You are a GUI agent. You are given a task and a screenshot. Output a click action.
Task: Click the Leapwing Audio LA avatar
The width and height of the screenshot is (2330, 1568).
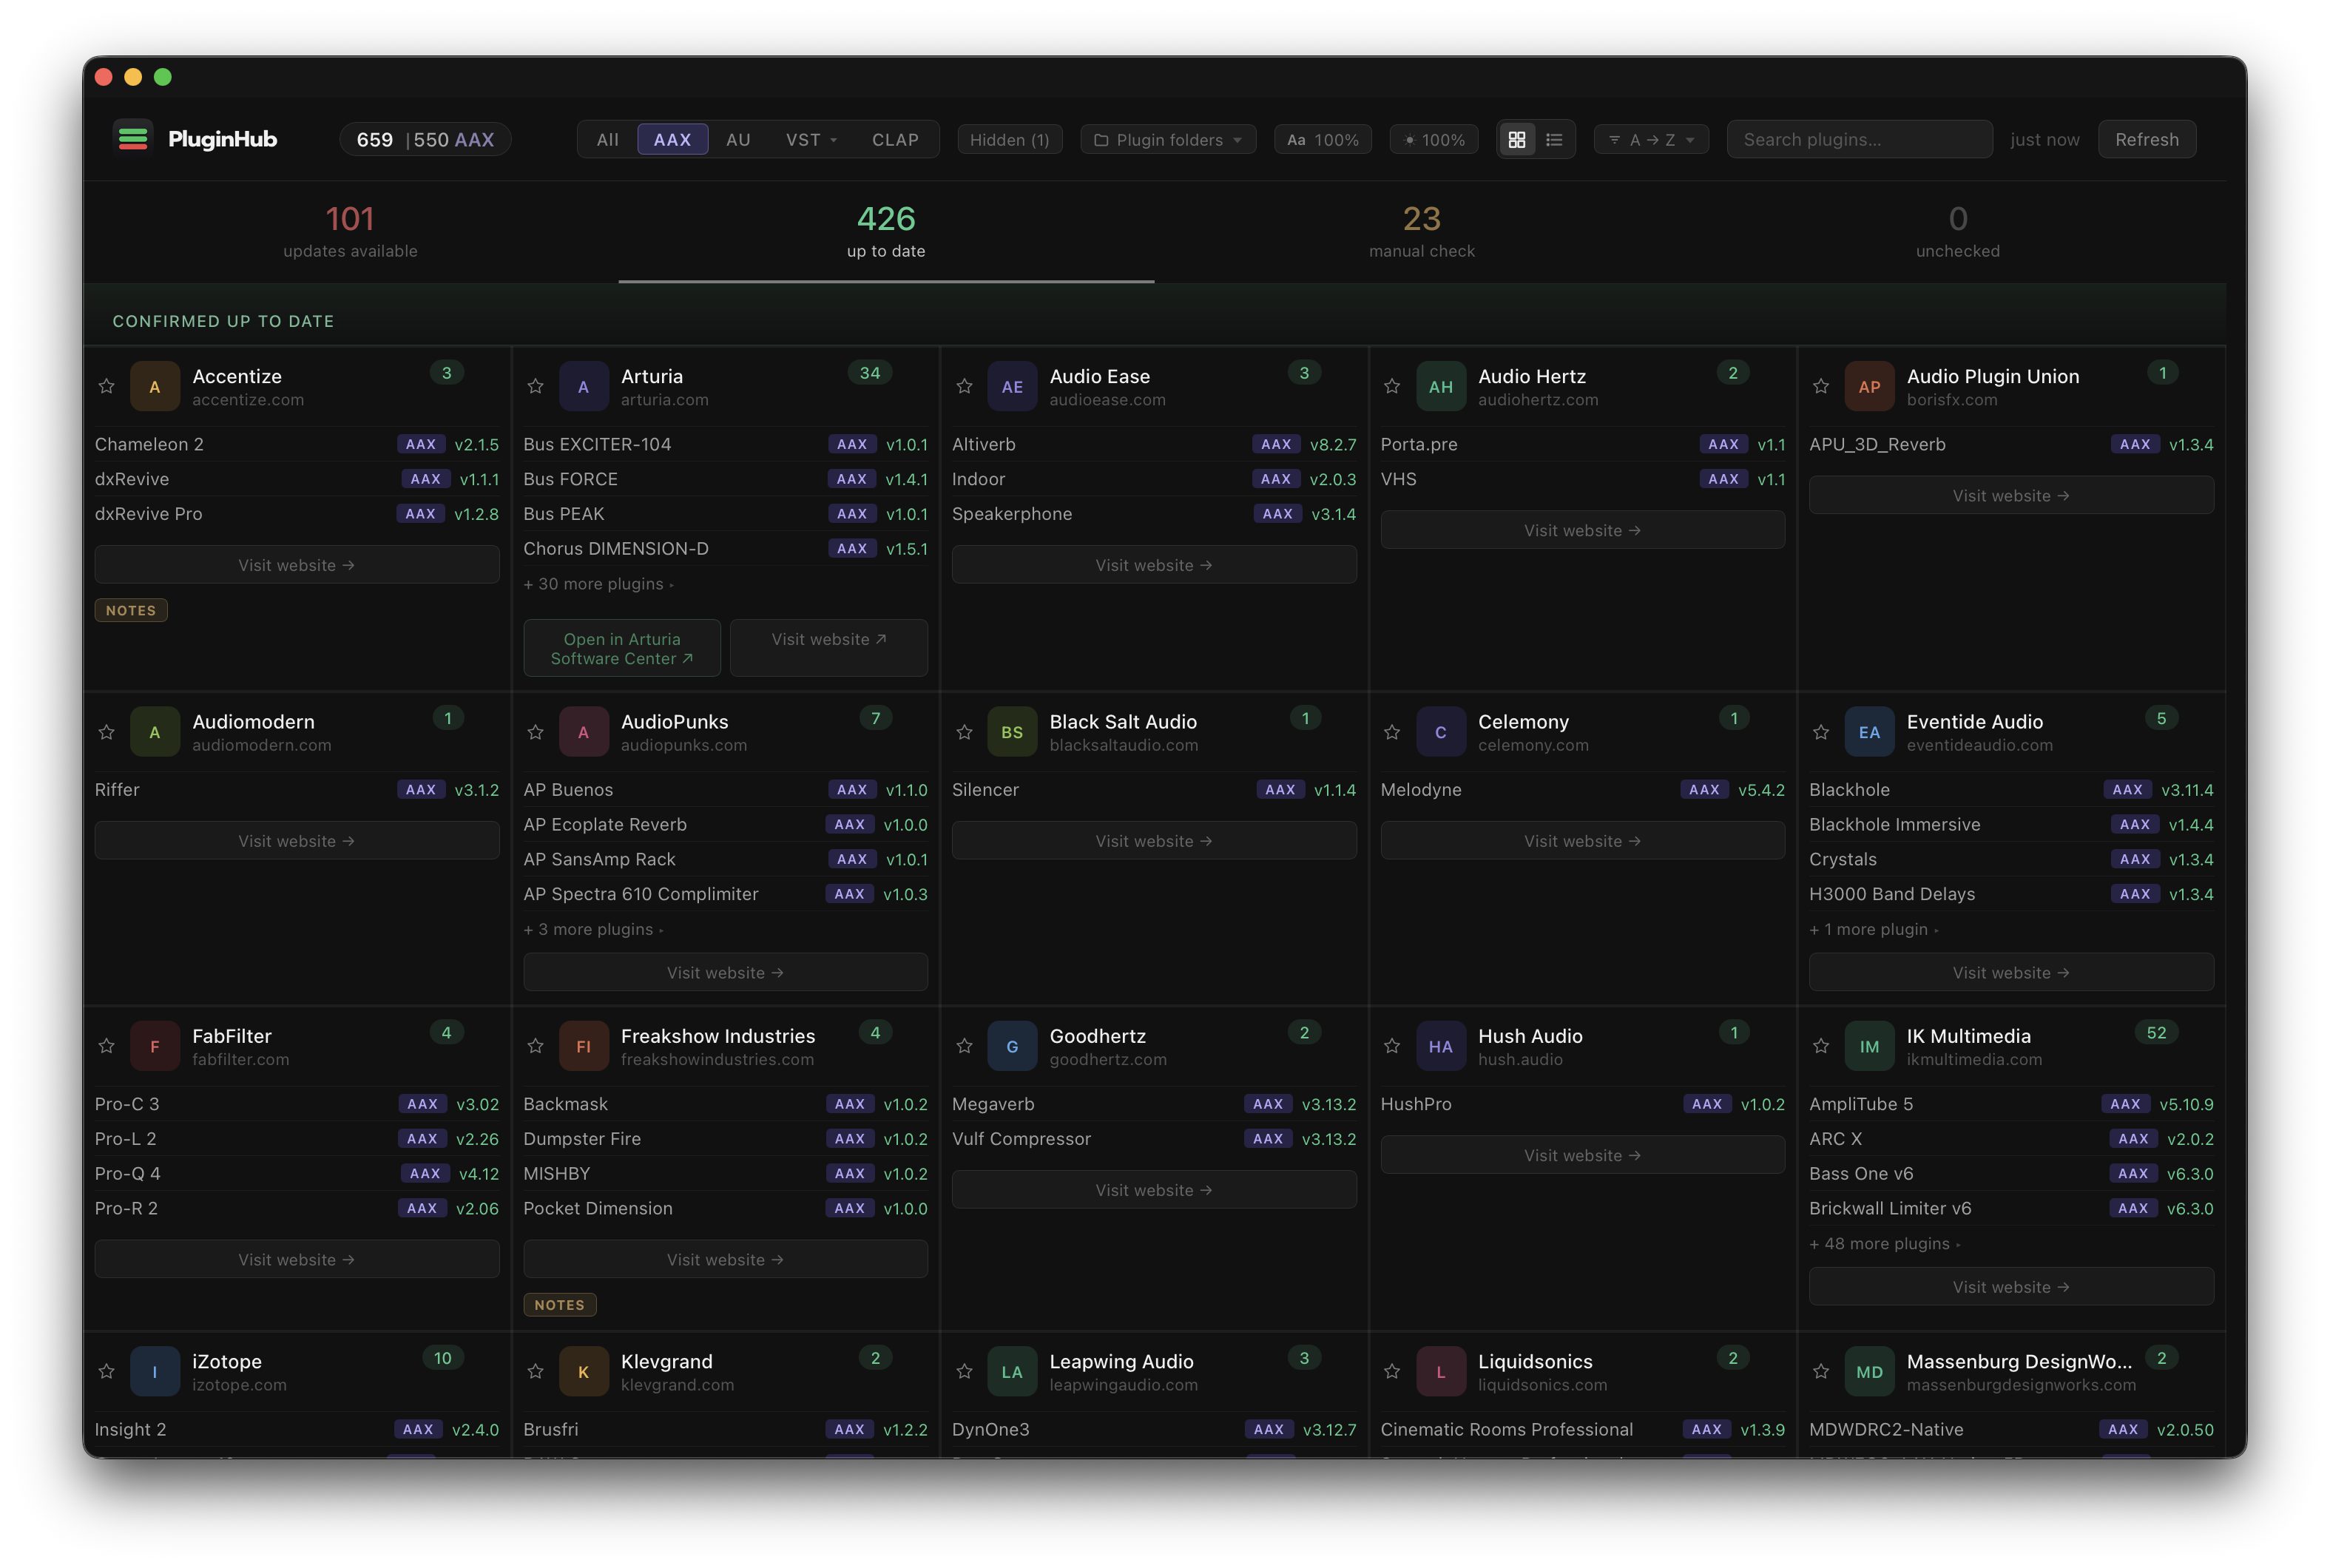pos(1012,1372)
